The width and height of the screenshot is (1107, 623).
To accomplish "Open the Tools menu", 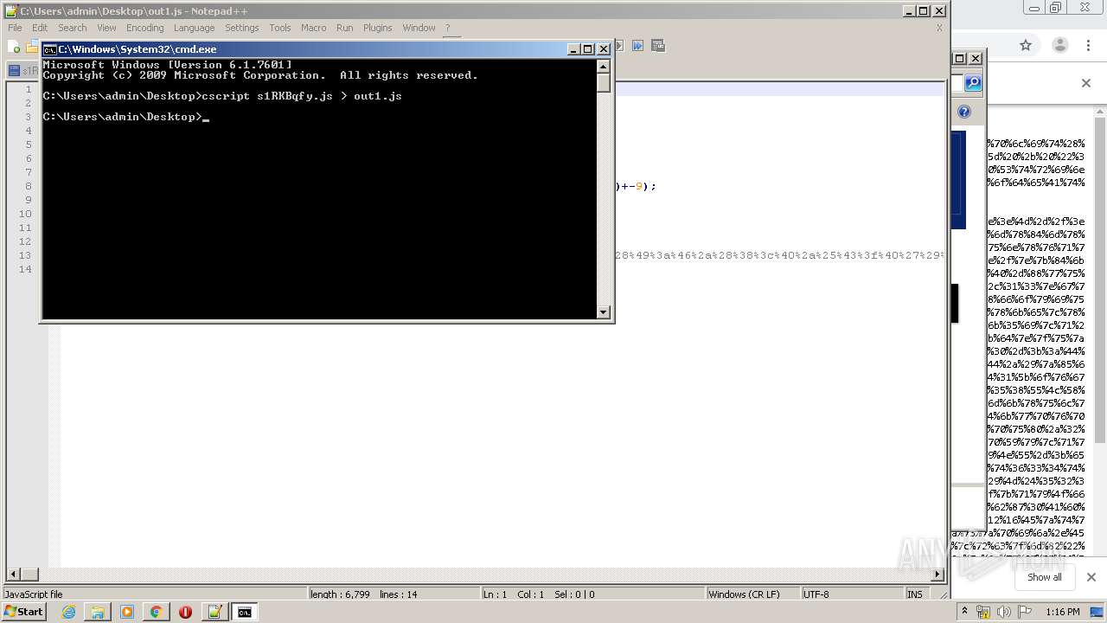I will point(280,28).
